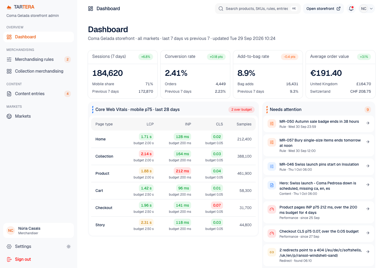This screenshot has width=386, height=268.
Task: Select the Home row in Core Web Vitals
Action: 173,139
